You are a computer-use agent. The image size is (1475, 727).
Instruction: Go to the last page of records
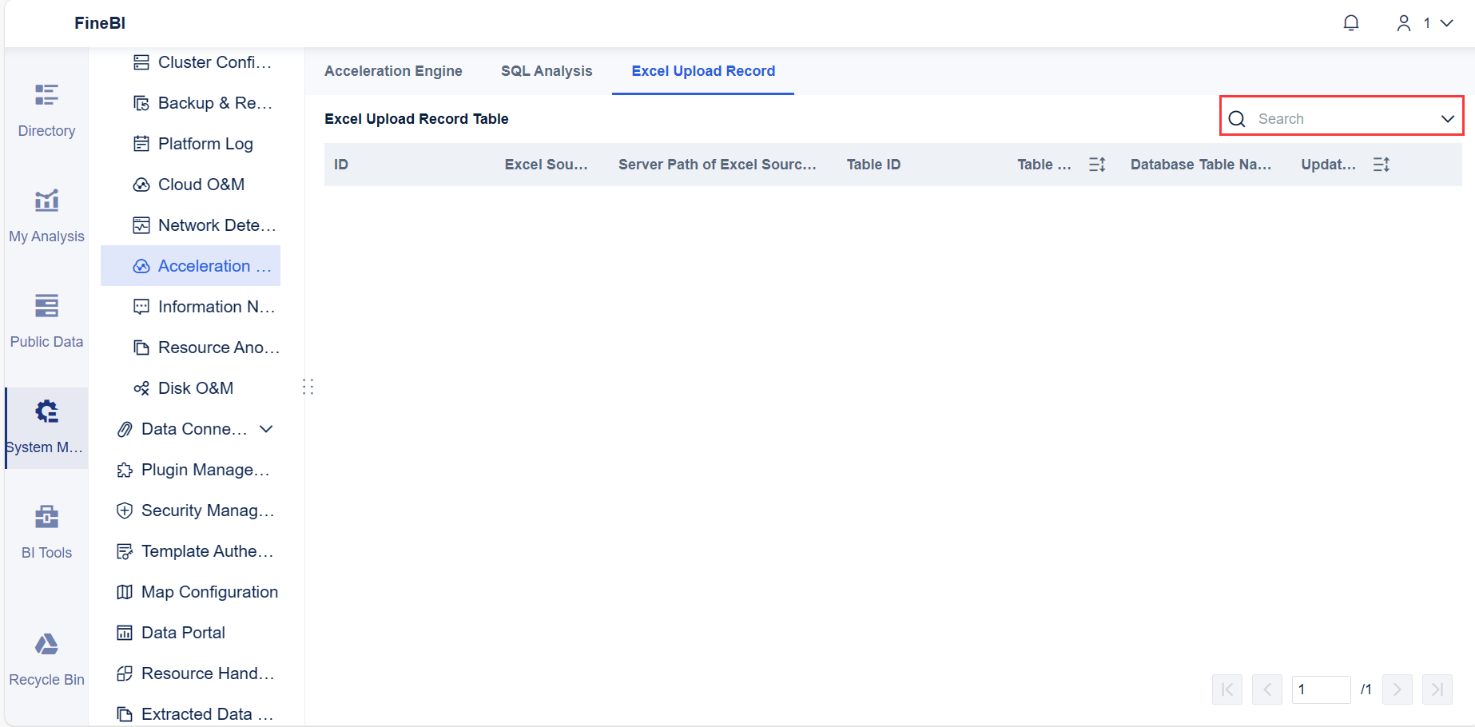coord(1437,689)
